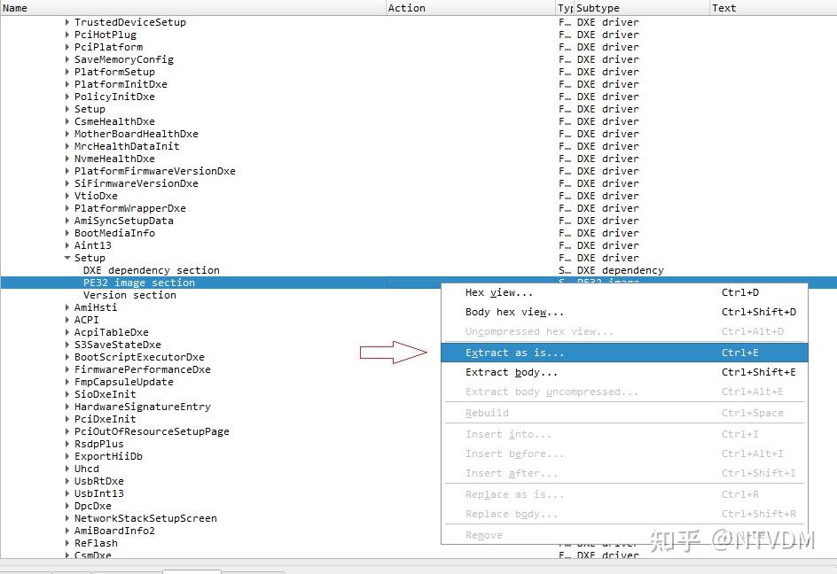Expand the AcpiTableDxe entry

coord(68,332)
